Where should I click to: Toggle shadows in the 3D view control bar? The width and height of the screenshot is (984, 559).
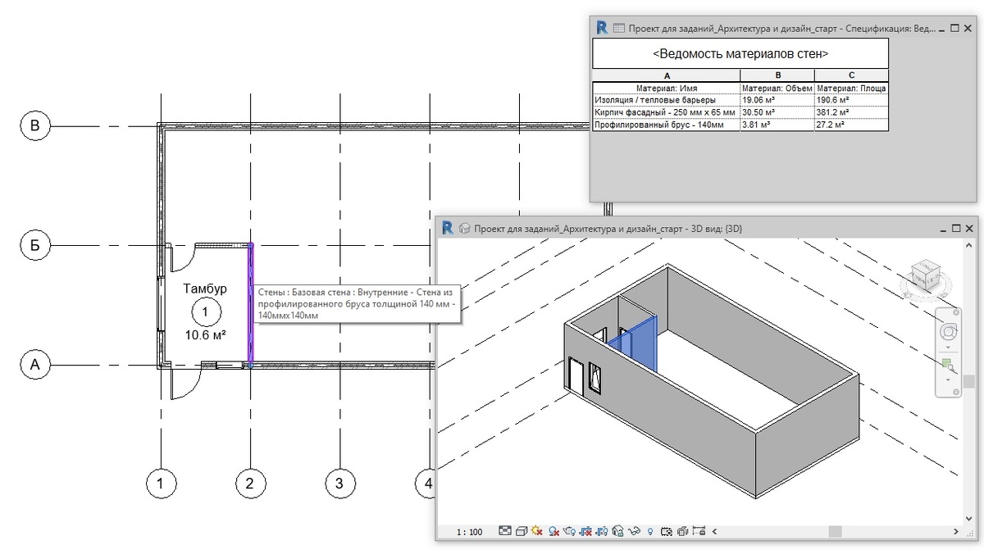pos(553,530)
